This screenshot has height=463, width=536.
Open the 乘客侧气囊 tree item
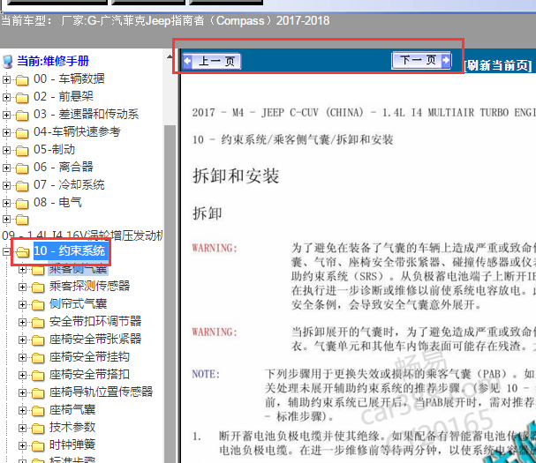point(79,269)
